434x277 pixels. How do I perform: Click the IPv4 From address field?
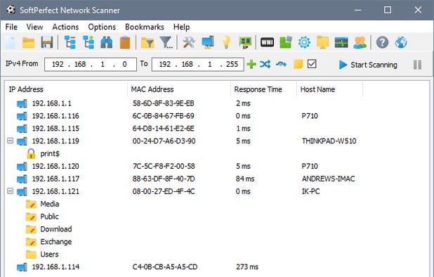91,64
